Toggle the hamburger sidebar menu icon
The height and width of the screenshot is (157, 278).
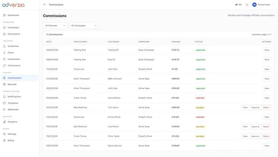[x=44, y=5]
